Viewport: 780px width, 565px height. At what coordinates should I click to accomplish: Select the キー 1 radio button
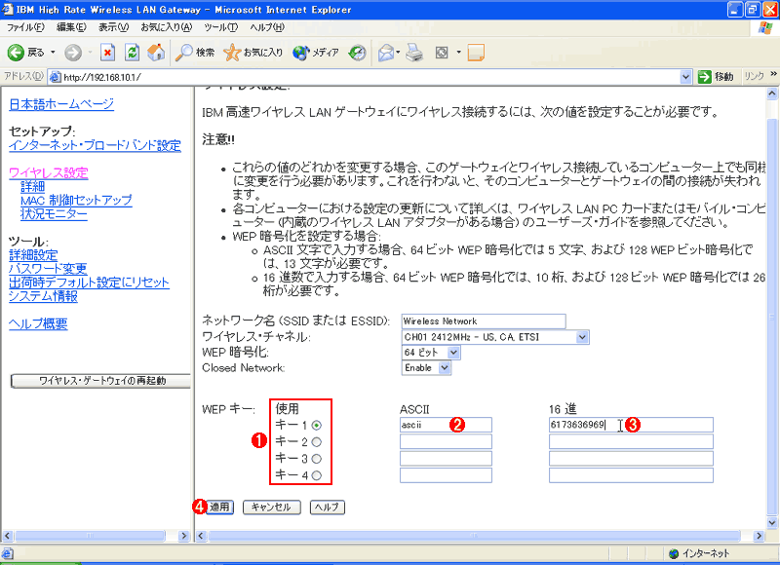pos(316,426)
